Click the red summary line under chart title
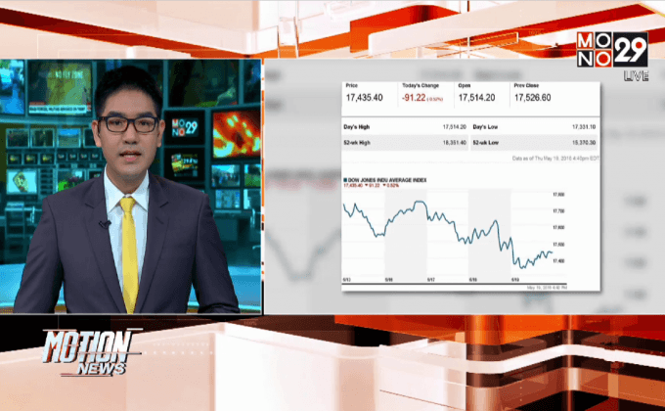 pyautogui.click(x=371, y=186)
